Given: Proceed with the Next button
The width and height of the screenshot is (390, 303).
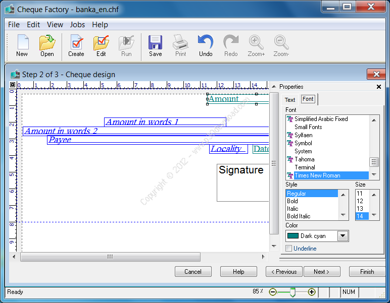Looking at the screenshot, I should point(322,271).
